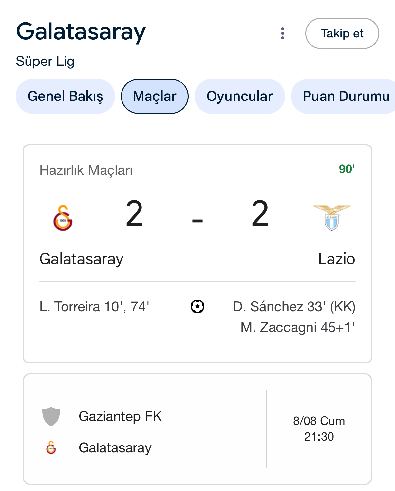This screenshot has height=491, width=395.
Task: Go to the Puan Durumu tab
Action: [x=346, y=96]
